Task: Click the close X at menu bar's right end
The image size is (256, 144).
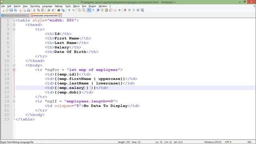Action: pos(254,6)
